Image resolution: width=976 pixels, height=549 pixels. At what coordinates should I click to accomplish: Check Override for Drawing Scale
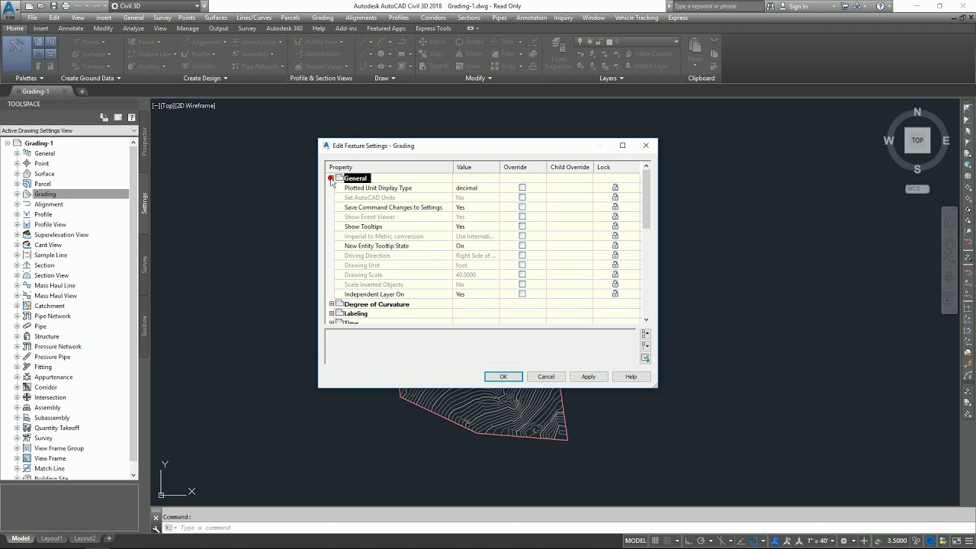522,274
